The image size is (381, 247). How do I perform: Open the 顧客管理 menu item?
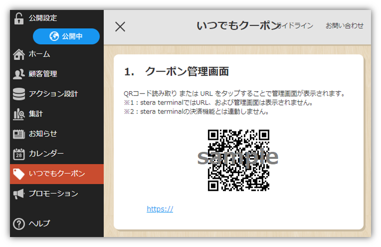(57, 74)
